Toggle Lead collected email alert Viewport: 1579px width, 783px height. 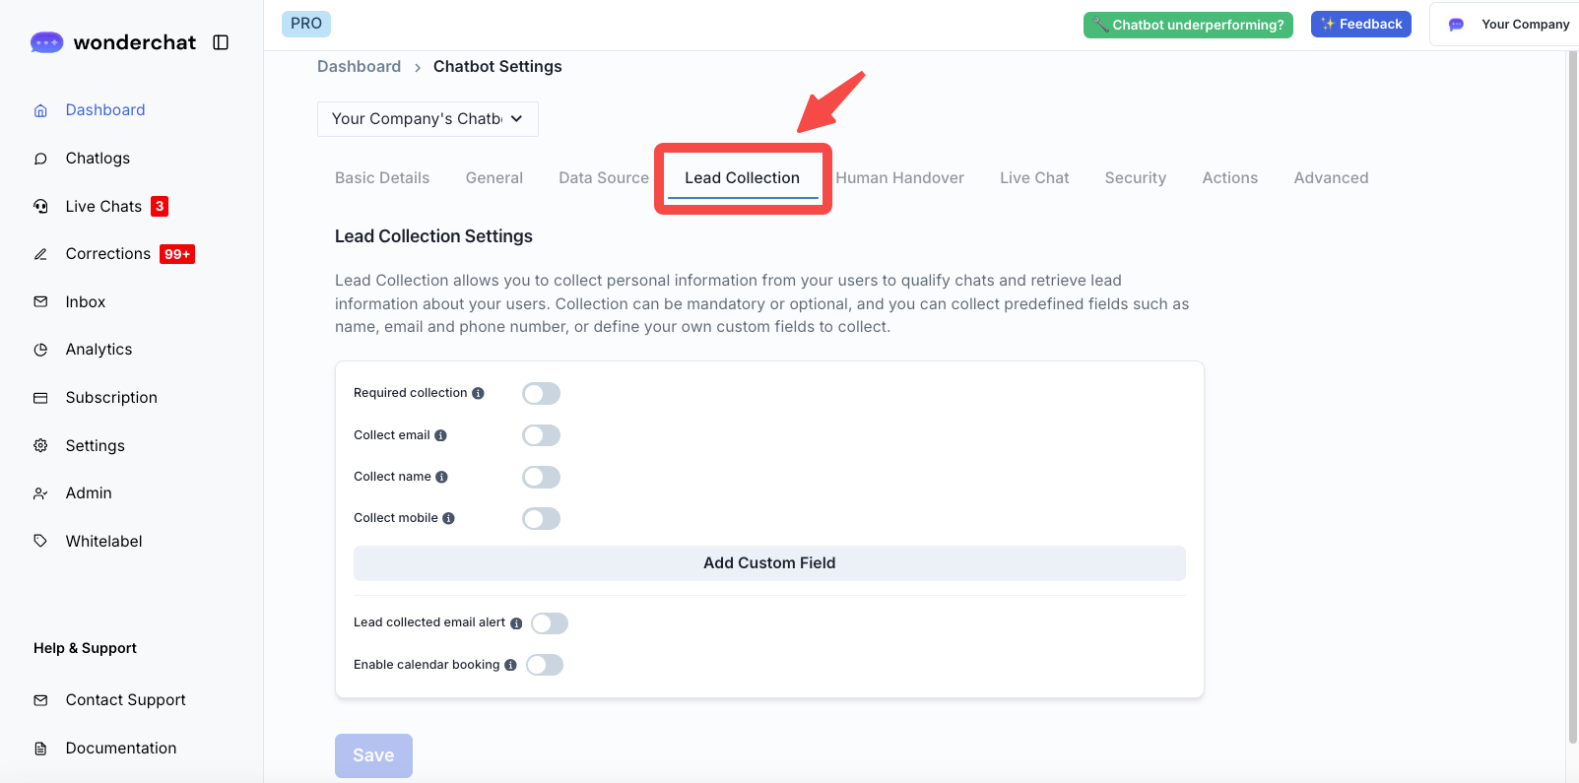click(x=550, y=623)
